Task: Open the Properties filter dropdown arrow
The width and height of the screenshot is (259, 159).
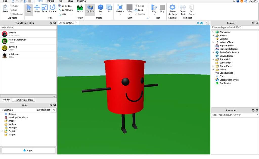Action: pos(257,115)
